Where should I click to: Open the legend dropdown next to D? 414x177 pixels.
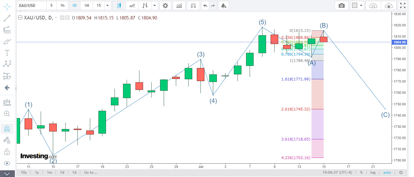pos(56,18)
